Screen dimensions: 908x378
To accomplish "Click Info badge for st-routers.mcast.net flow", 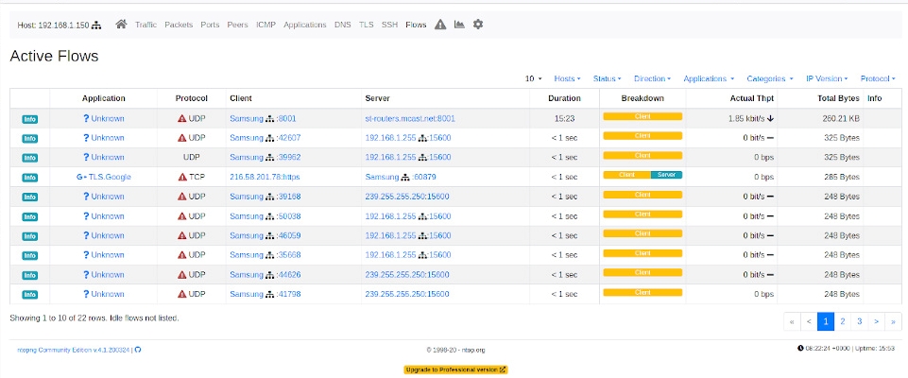I will pyautogui.click(x=29, y=119).
